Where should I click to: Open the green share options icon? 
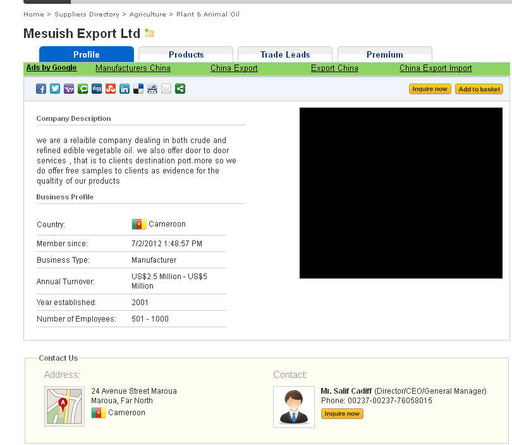(180, 89)
